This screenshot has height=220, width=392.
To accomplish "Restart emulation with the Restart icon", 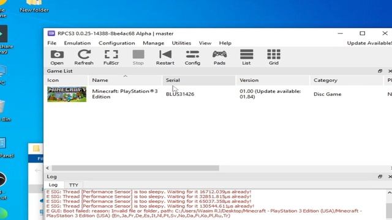I will coord(165,57).
